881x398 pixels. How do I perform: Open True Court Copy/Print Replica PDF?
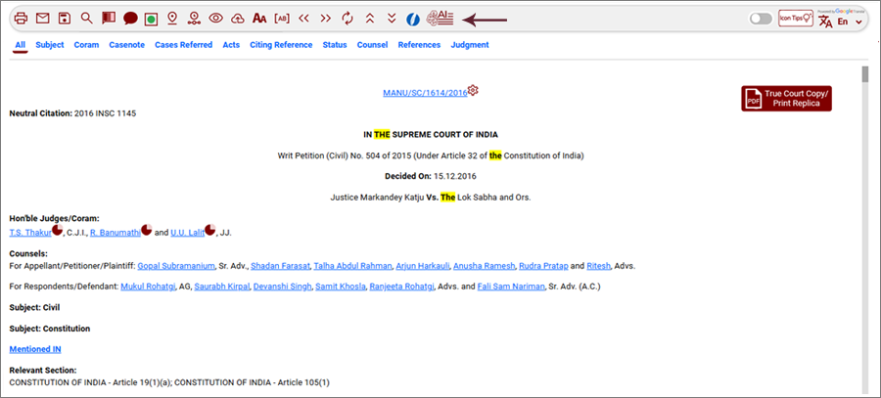coord(786,99)
